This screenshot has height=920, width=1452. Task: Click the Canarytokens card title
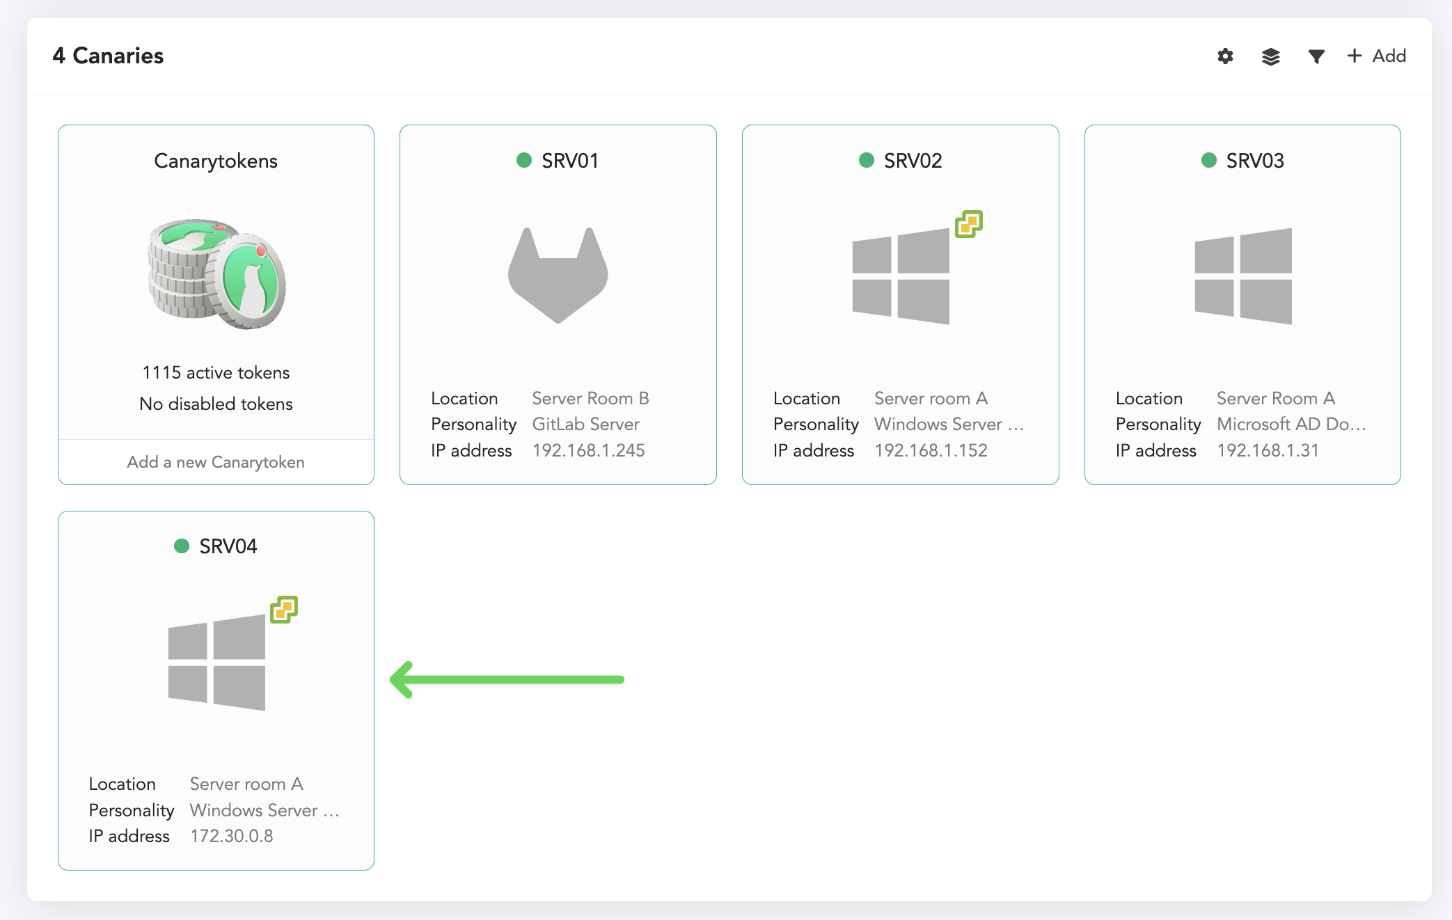tap(216, 161)
